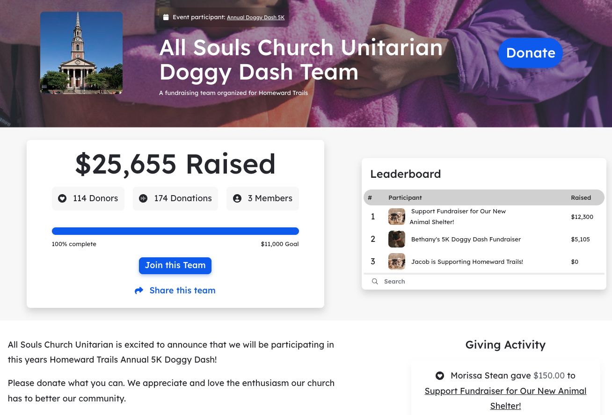Click the share arrow icon near Share this team

(139, 290)
